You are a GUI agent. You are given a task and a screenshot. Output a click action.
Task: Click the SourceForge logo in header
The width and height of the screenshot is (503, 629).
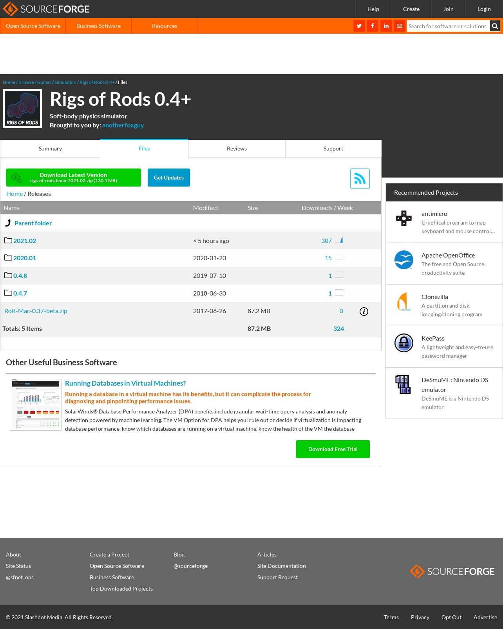[46, 9]
